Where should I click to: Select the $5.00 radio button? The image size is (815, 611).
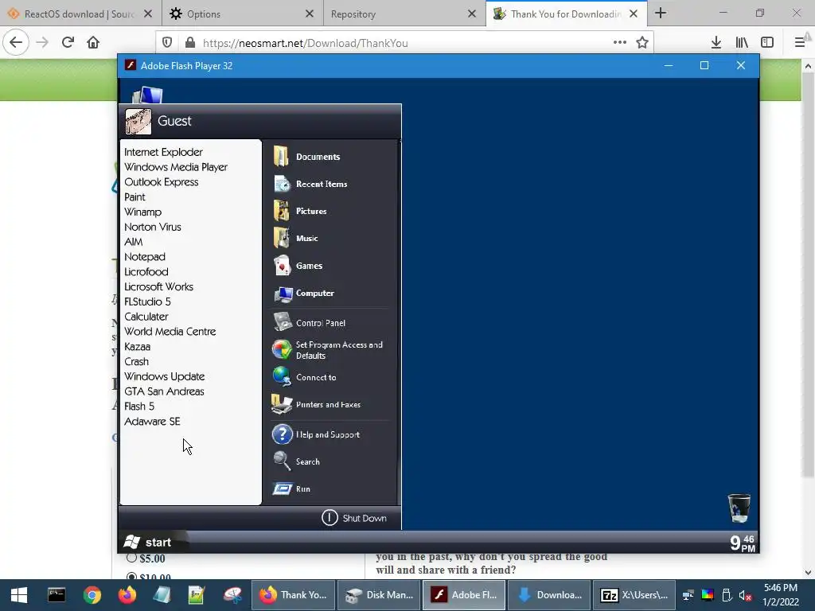(x=131, y=558)
